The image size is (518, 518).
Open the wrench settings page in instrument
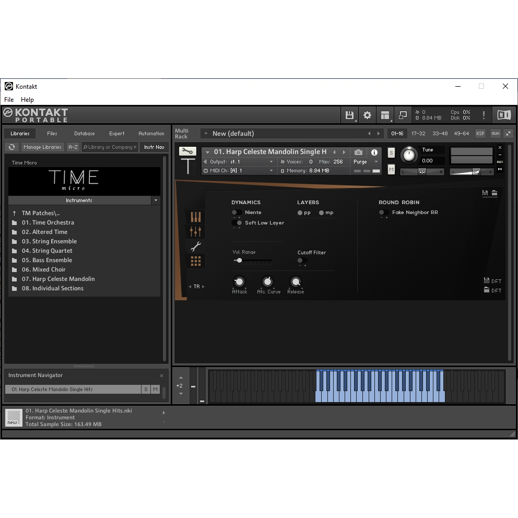196,246
